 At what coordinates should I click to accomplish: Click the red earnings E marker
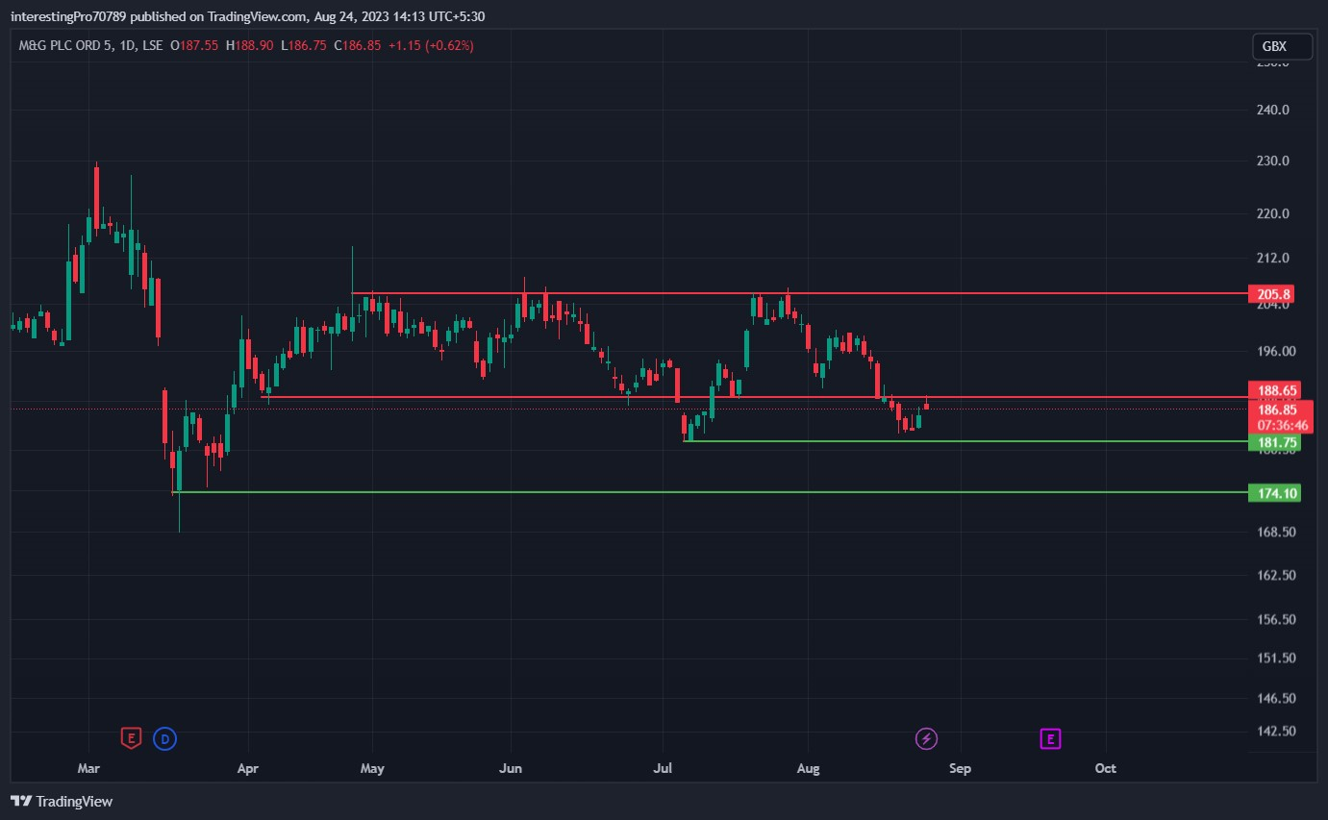pyautogui.click(x=131, y=738)
